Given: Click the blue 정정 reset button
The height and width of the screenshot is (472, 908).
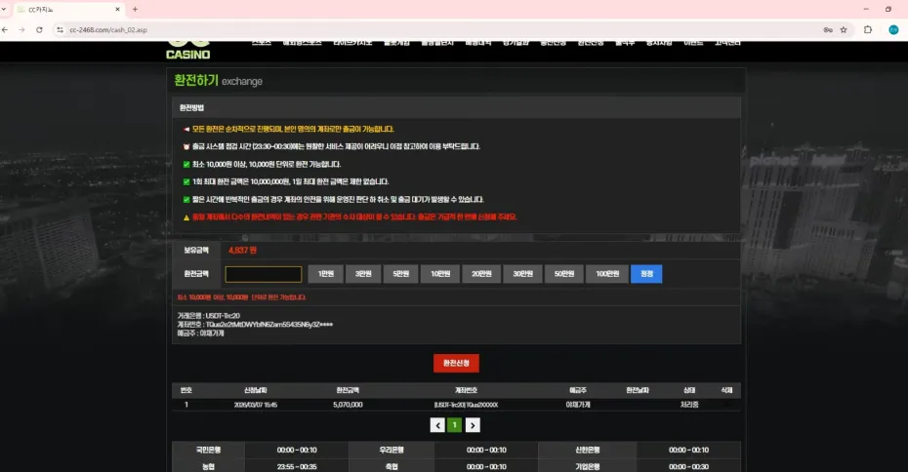Looking at the screenshot, I should (646, 274).
